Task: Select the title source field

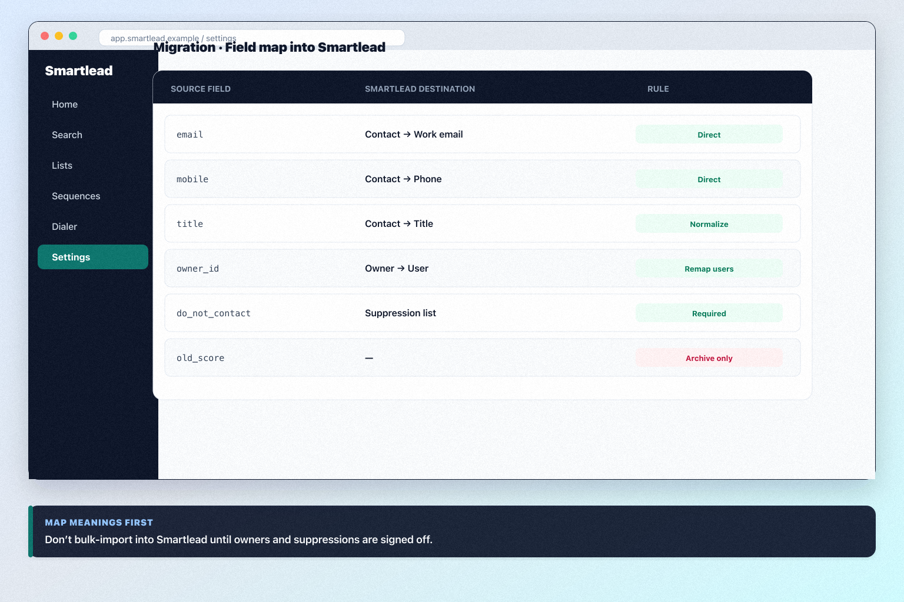Action: pyautogui.click(x=190, y=224)
